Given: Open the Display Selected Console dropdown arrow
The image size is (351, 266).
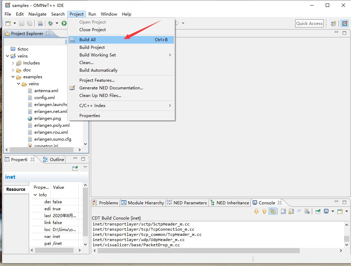Looking at the screenshot, I should [x=333, y=211].
